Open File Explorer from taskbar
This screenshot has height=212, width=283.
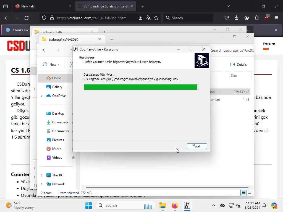pyautogui.click(x=163, y=205)
